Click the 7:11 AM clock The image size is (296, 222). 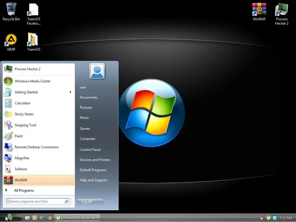coord(286,218)
